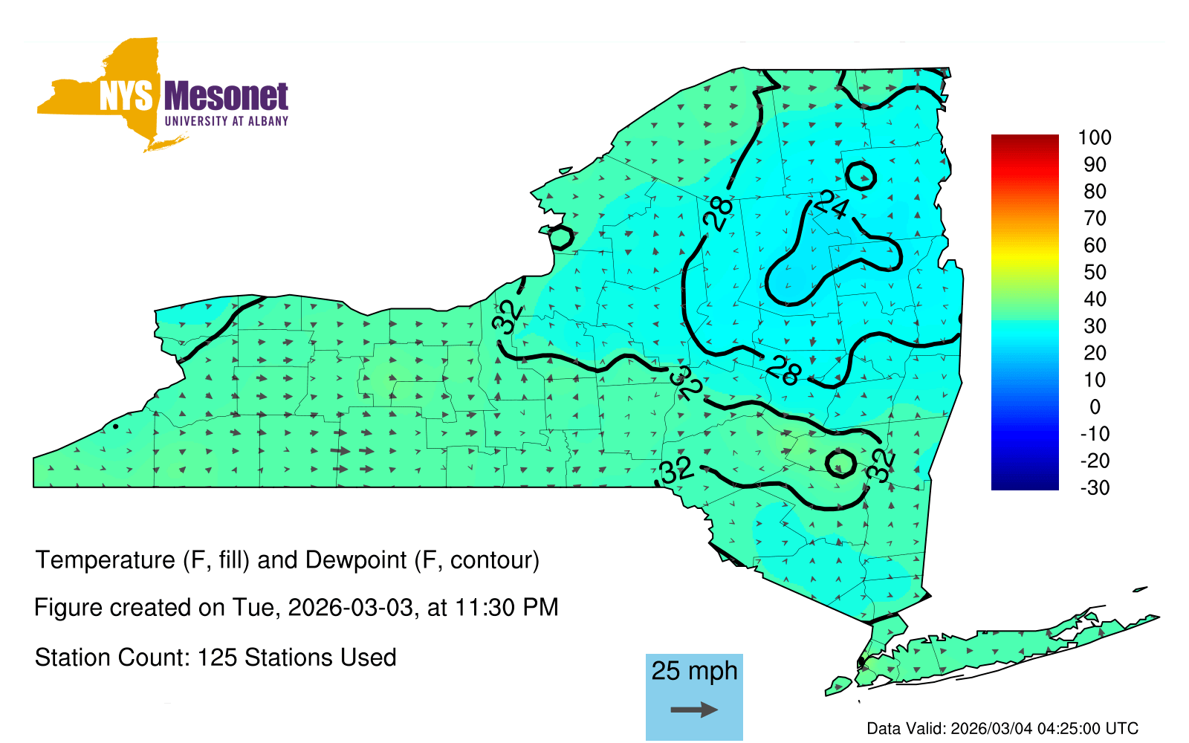Screen dimensions: 1189x743
Task: Click the dark blue bottom of the color bar
Action: pyautogui.click(x=1024, y=483)
